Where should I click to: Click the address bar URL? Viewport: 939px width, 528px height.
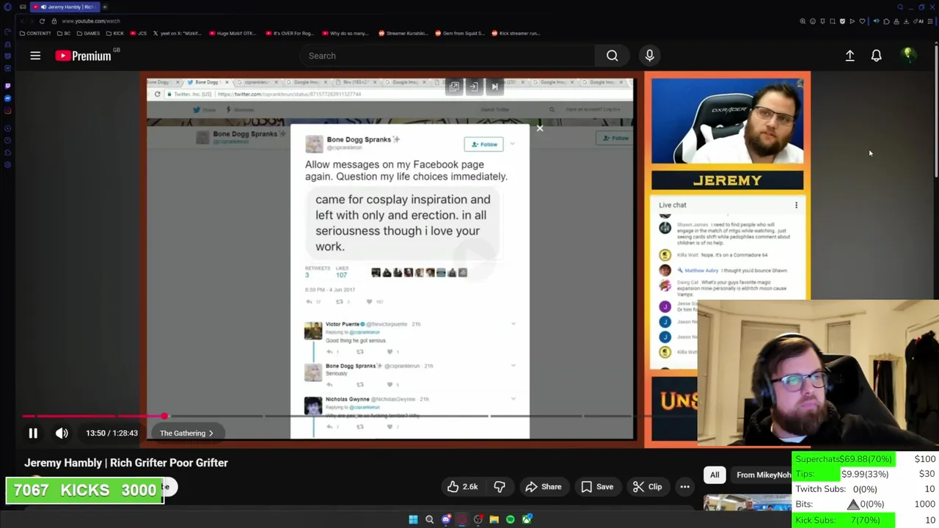(91, 21)
